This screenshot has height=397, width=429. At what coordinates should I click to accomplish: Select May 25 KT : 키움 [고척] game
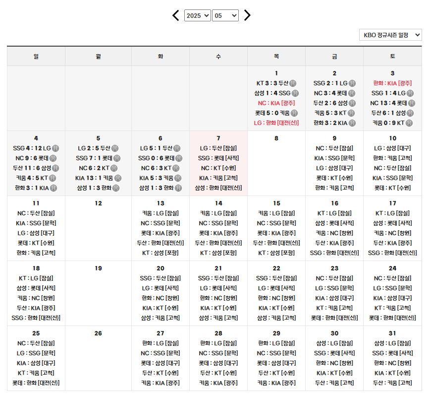36,373
